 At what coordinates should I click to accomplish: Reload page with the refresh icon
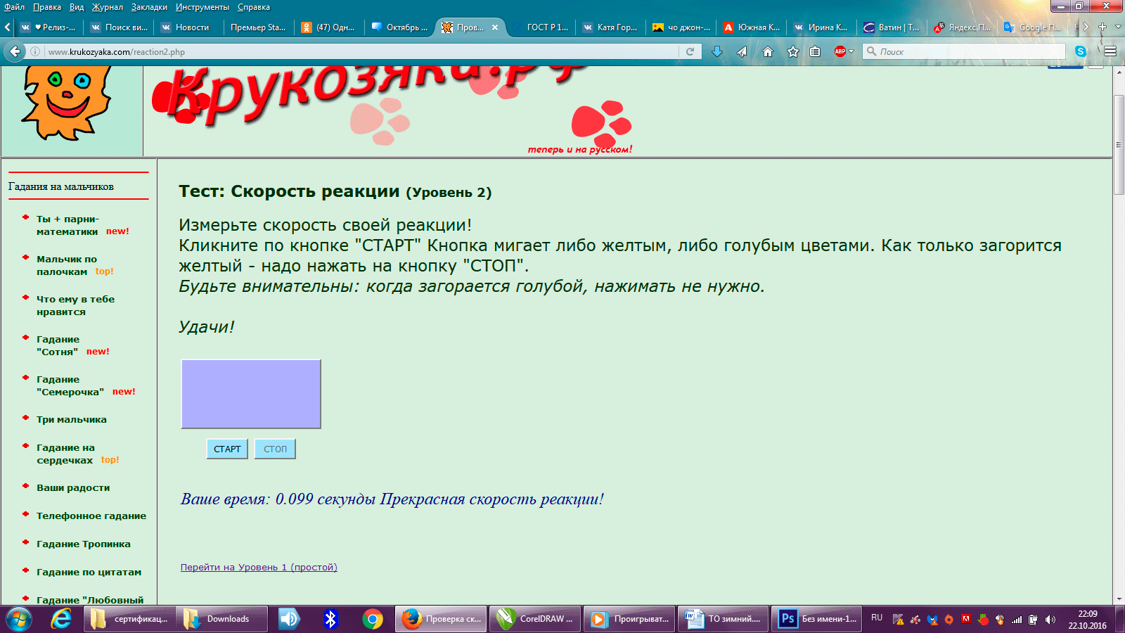690,51
